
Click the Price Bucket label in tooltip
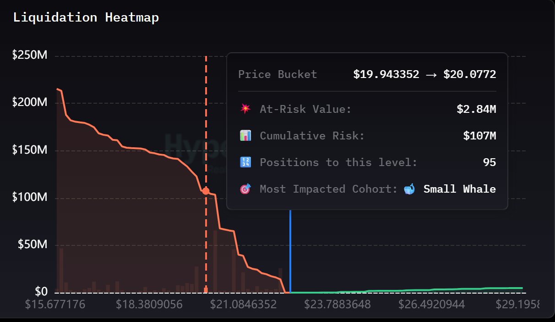tap(277, 74)
